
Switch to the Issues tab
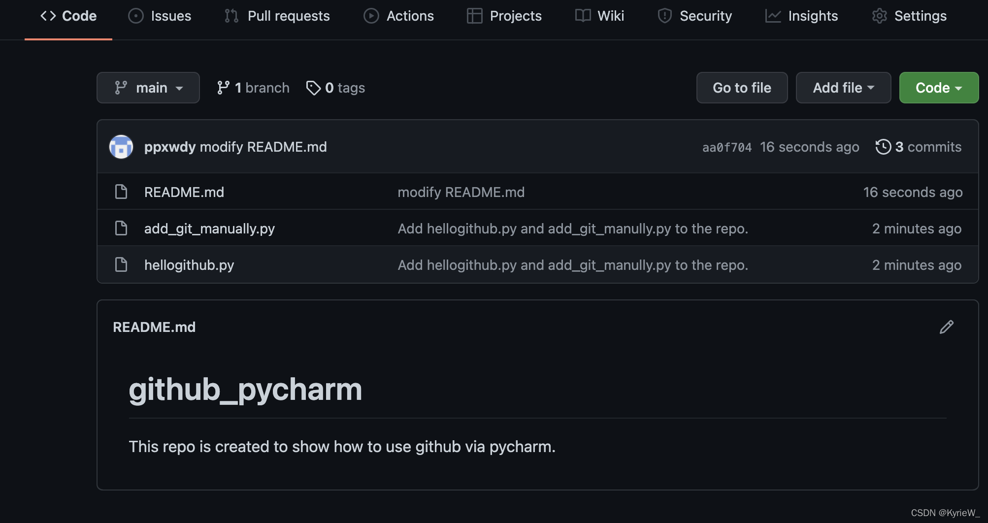pyautogui.click(x=160, y=16)
